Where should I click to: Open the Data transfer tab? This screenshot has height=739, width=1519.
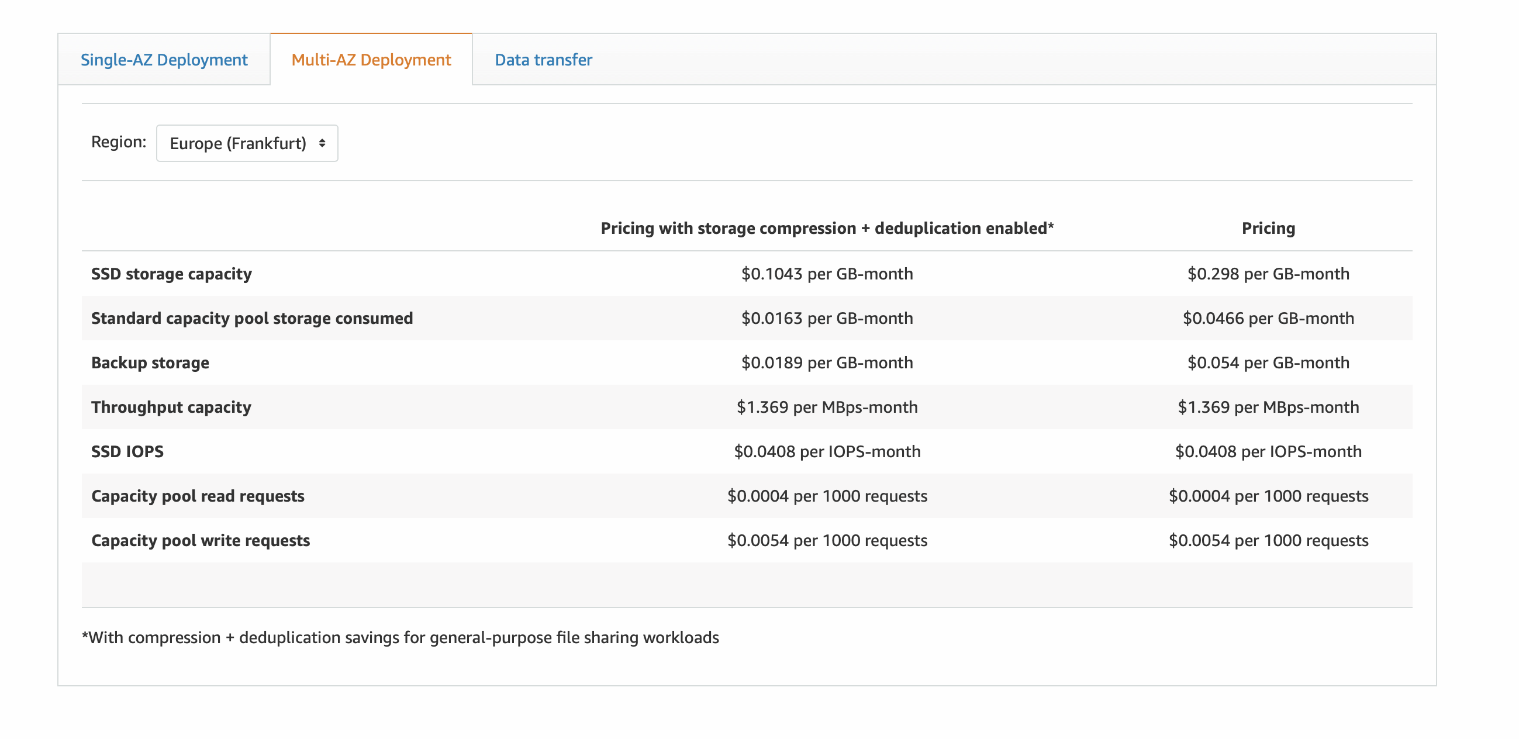point(543,60)
